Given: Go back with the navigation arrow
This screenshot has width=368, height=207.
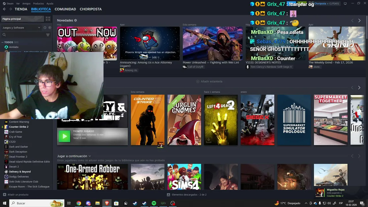Looking at the screenshot, I should tap(4, 9).
